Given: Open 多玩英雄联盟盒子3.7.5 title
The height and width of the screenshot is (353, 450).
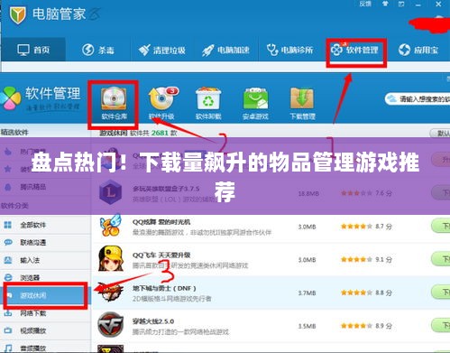Looking at the screenshot, I should click(166, 189).
